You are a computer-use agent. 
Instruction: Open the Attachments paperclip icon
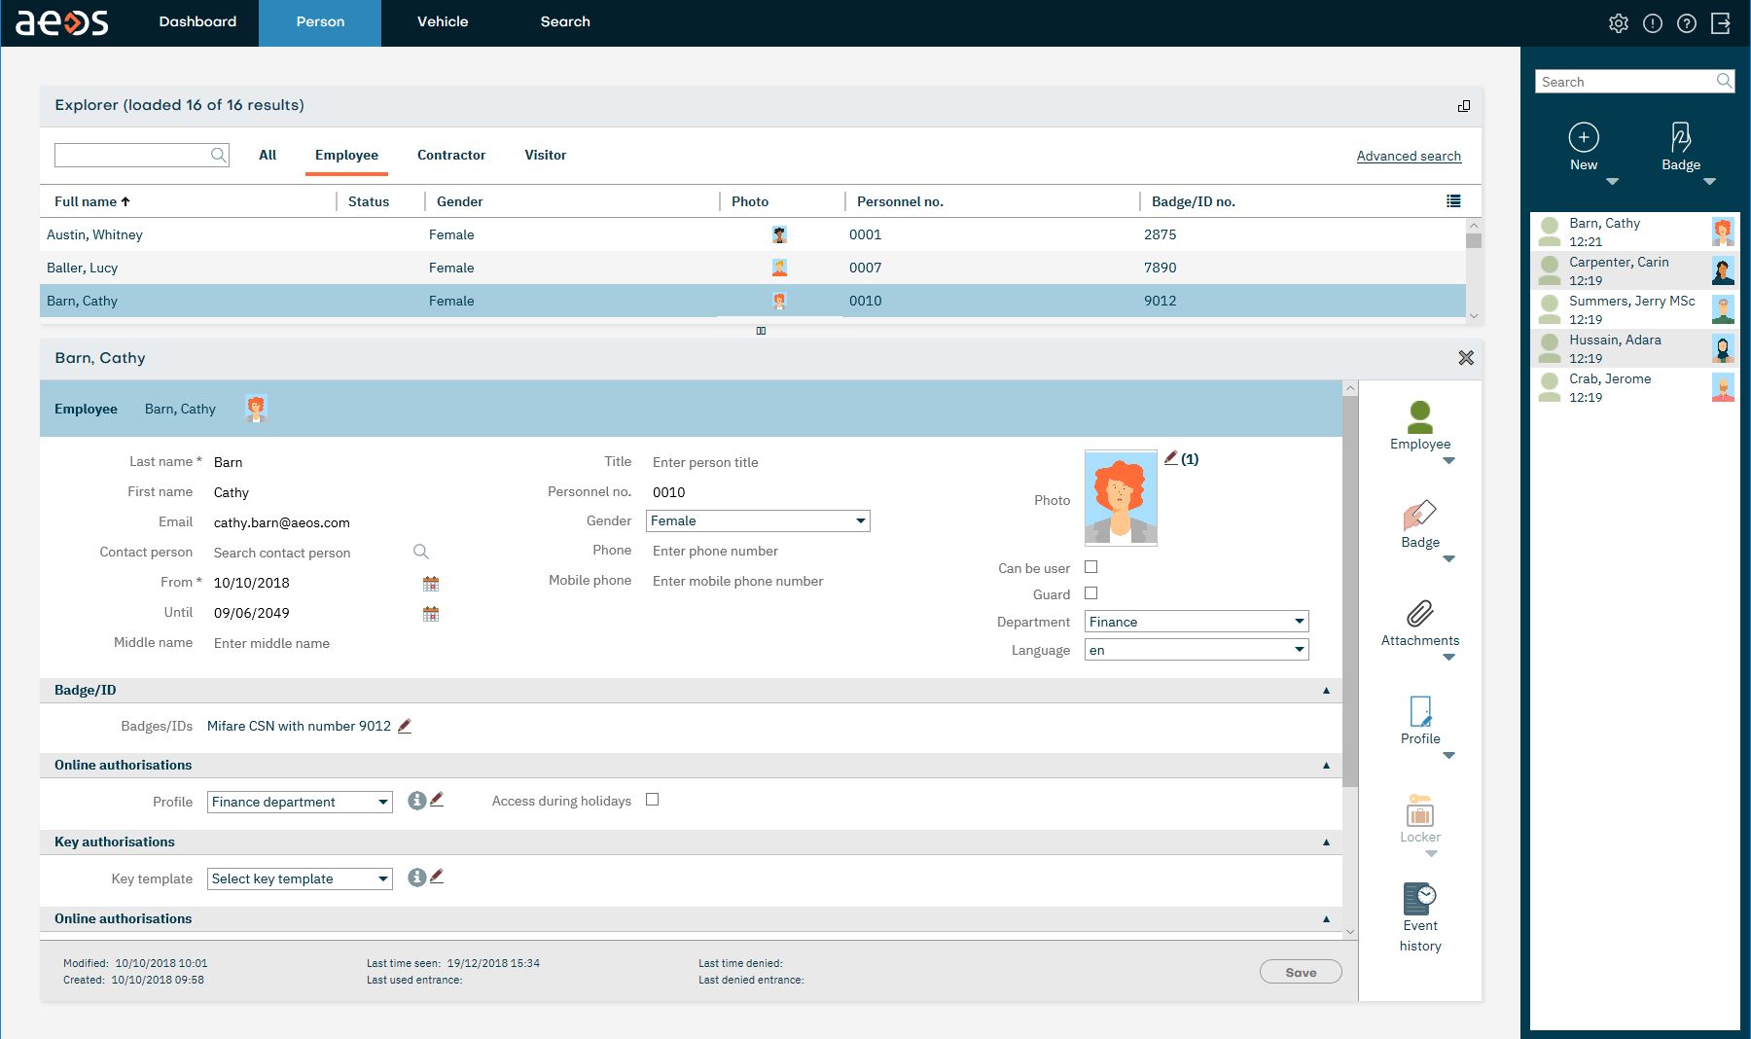pyautogui.click(x=1419, y=614)
